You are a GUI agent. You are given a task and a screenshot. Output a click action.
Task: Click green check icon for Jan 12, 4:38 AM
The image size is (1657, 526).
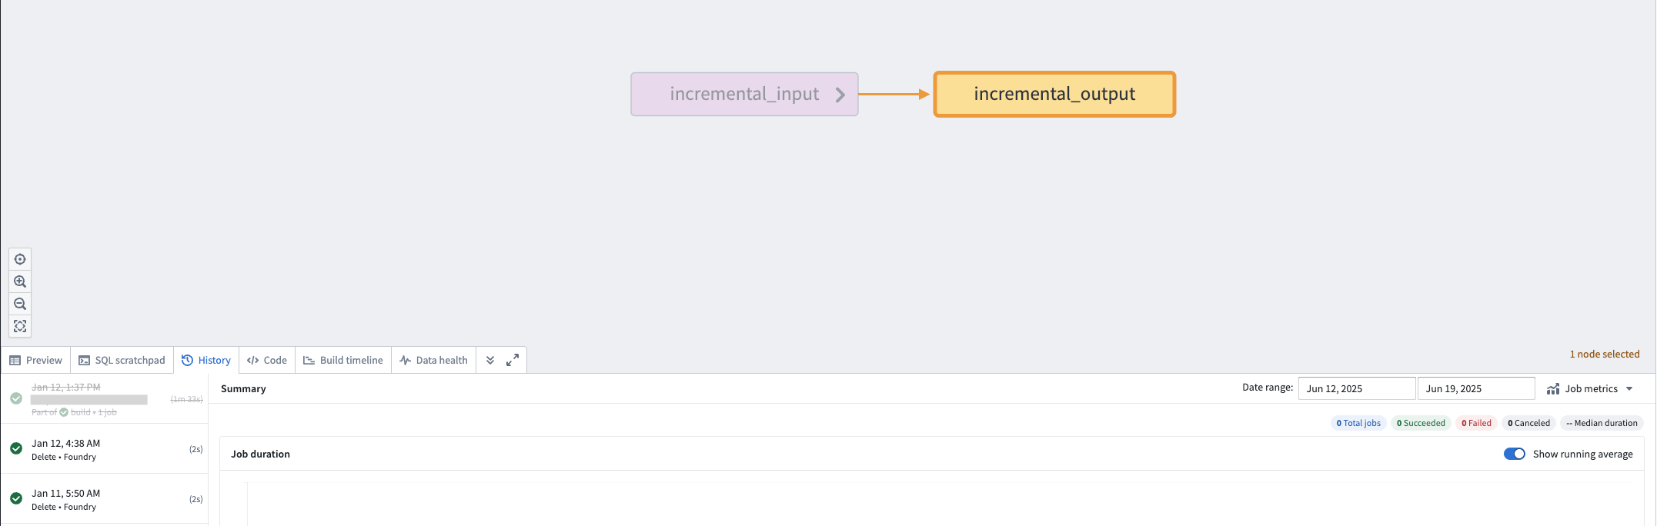click(x=16, y=448)
